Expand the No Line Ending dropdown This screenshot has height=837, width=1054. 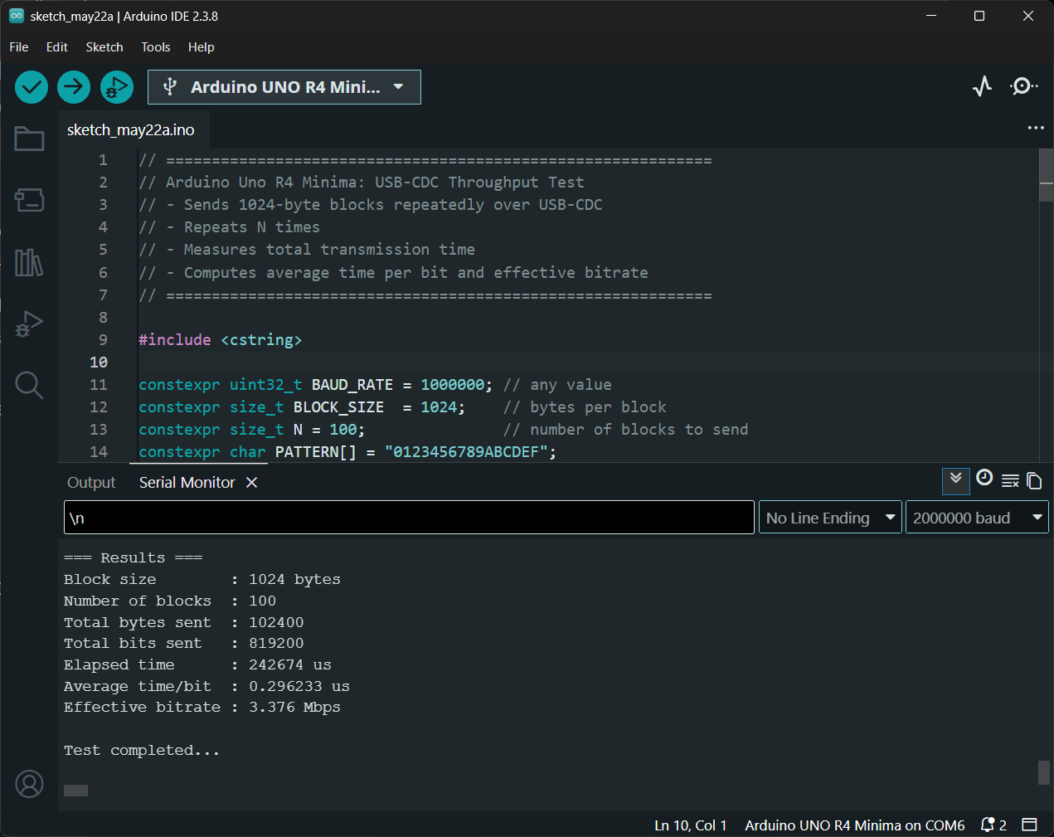(x=830, y=518)
